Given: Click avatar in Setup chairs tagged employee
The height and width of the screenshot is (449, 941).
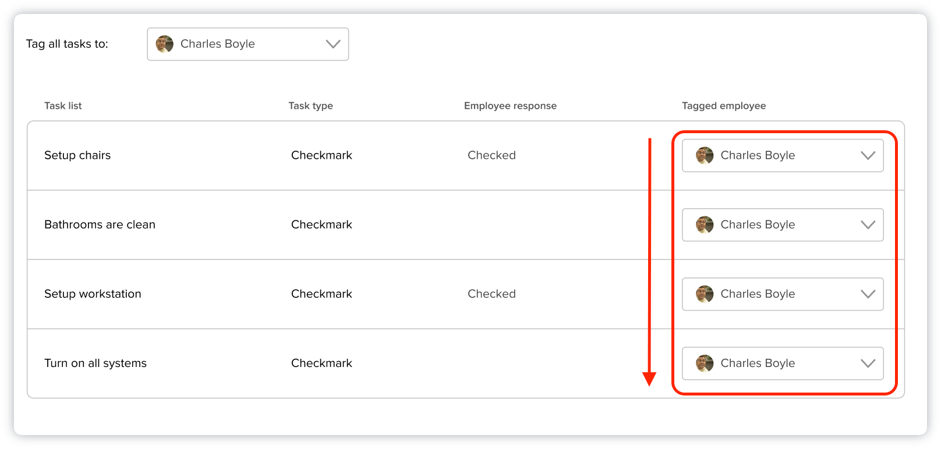Looking at the screenshot, I should (705, 155).
